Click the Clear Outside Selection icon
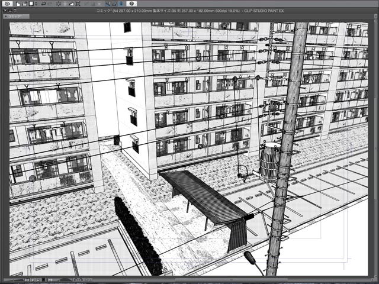379x284 pixels. tap(65, 4)
